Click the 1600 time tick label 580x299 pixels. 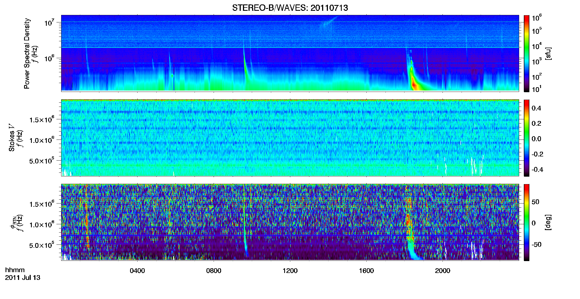point(366,270)
